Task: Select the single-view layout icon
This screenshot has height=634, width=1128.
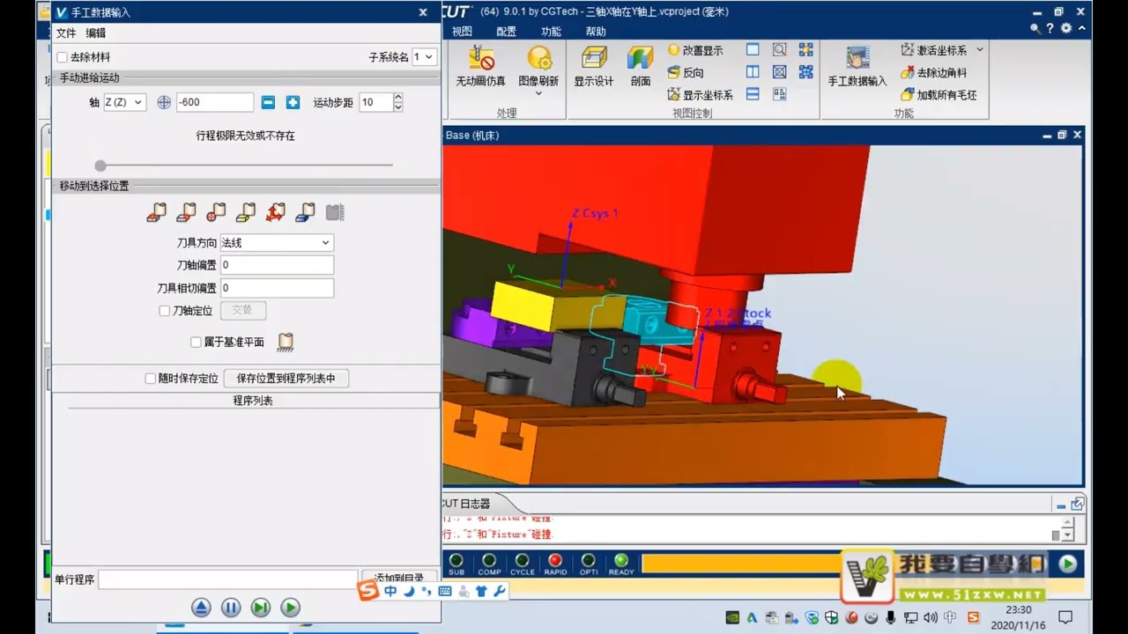Action: pyautogui.click(x=753, y=50)
